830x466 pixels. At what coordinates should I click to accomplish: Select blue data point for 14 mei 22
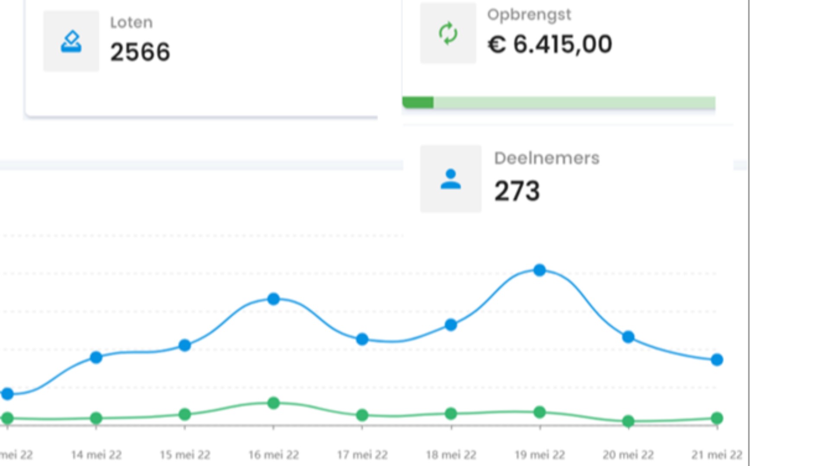[x=96, y=357]
